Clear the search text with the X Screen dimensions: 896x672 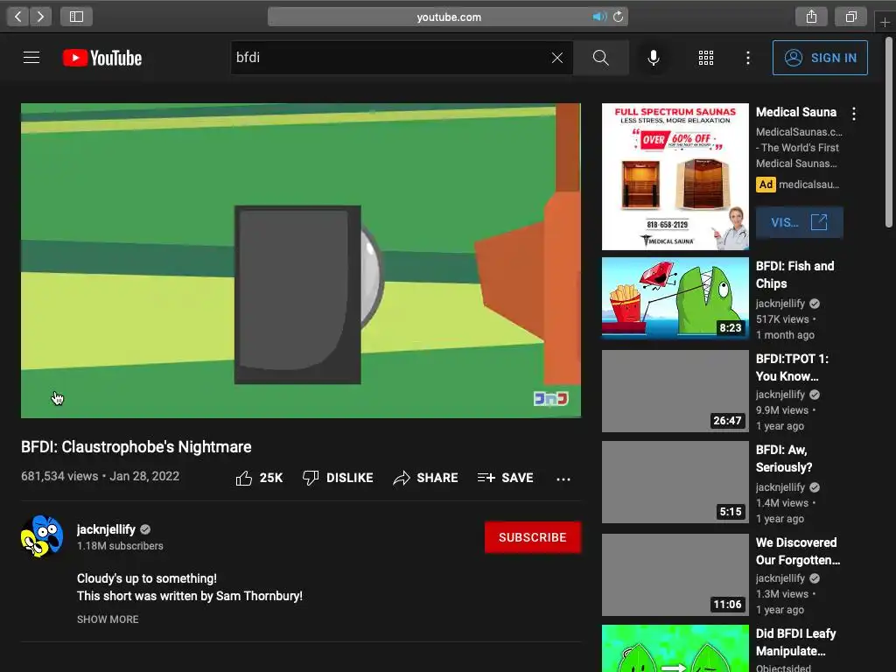[x=557, y=58]
